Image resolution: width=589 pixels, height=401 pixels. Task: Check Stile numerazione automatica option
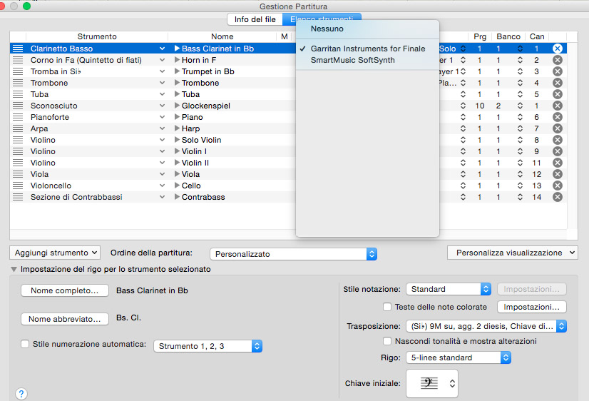tap(26, 343)
